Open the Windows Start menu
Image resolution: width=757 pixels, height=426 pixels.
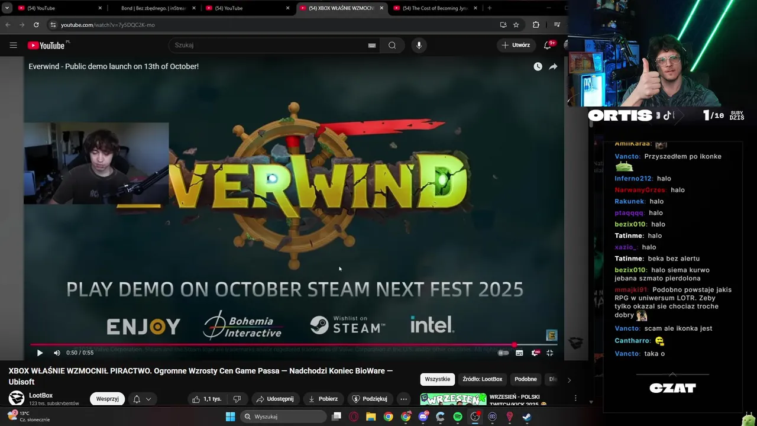point(231,417)
